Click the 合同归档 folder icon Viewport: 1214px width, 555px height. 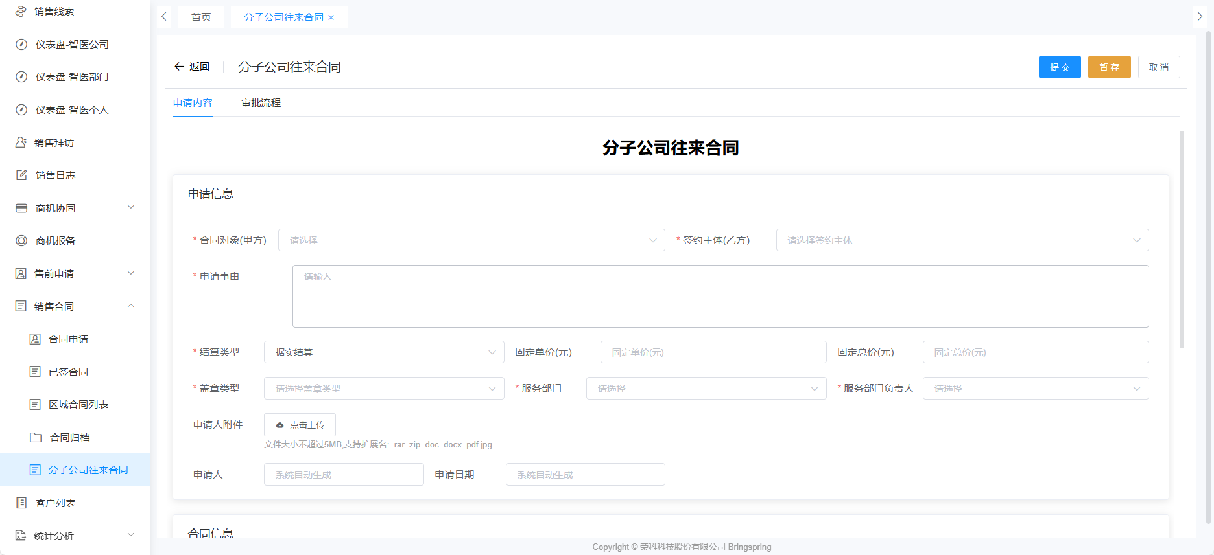click(36, 437)
